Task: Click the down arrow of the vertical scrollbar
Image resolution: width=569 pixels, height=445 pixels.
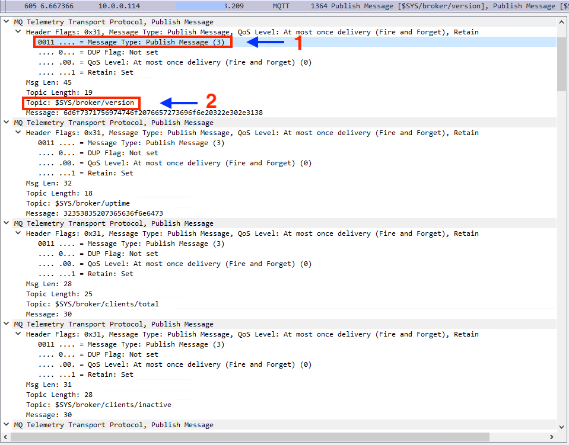Action: [x=561, y=427]
